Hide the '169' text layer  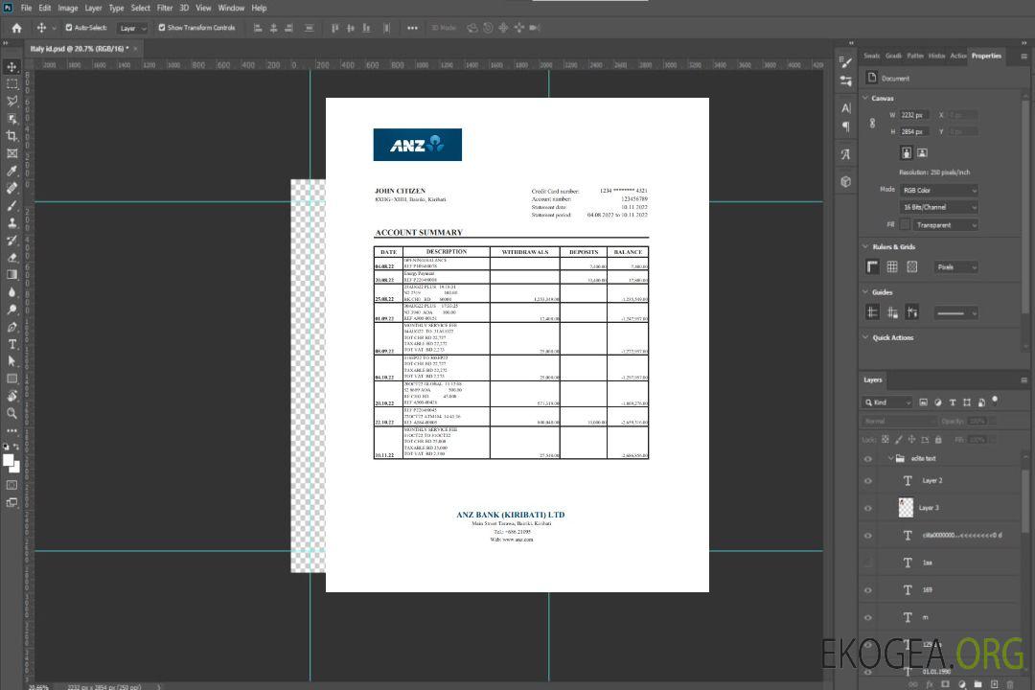click(x=868, y=591)
